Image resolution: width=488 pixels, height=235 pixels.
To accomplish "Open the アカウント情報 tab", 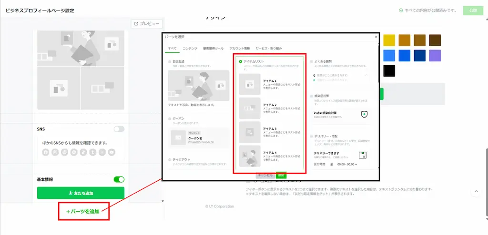I will point(239,49).
